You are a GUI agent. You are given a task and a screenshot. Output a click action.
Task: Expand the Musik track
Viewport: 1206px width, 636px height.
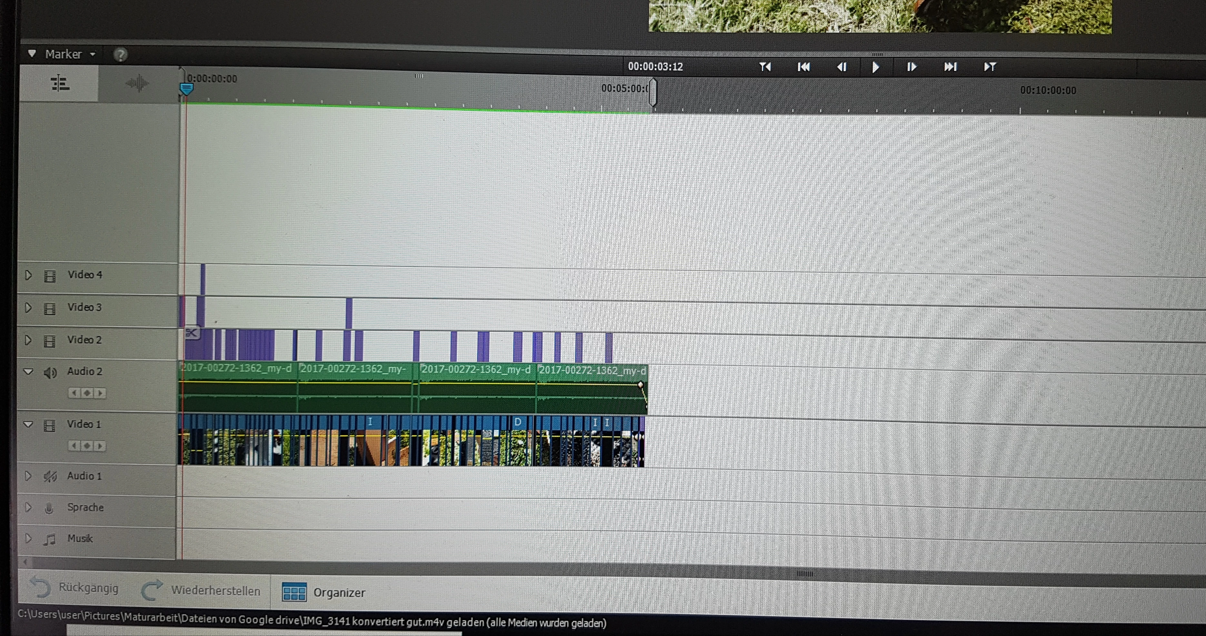[x=28, y=538]
